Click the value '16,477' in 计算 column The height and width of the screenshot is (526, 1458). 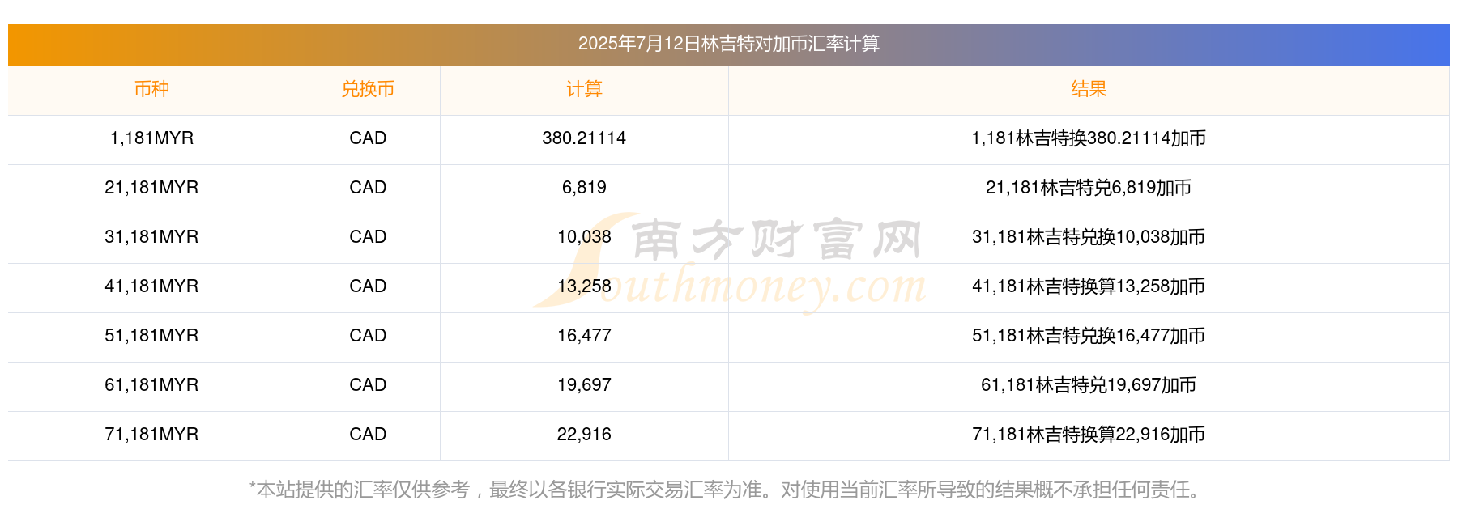(584, 336)
